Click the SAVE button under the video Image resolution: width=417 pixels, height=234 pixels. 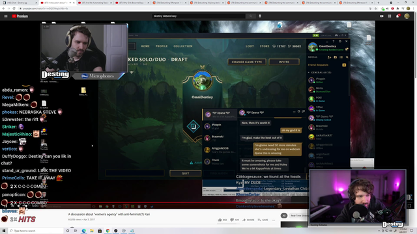263,220
